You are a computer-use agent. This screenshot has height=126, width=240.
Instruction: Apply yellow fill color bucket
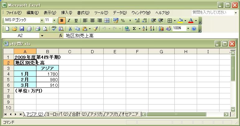[x=181, y=21]
